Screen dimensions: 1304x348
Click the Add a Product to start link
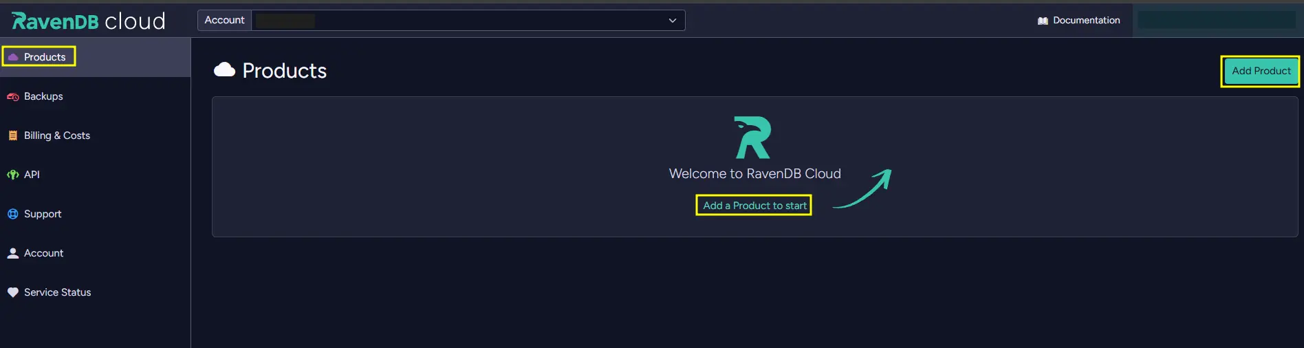(754, 206)
